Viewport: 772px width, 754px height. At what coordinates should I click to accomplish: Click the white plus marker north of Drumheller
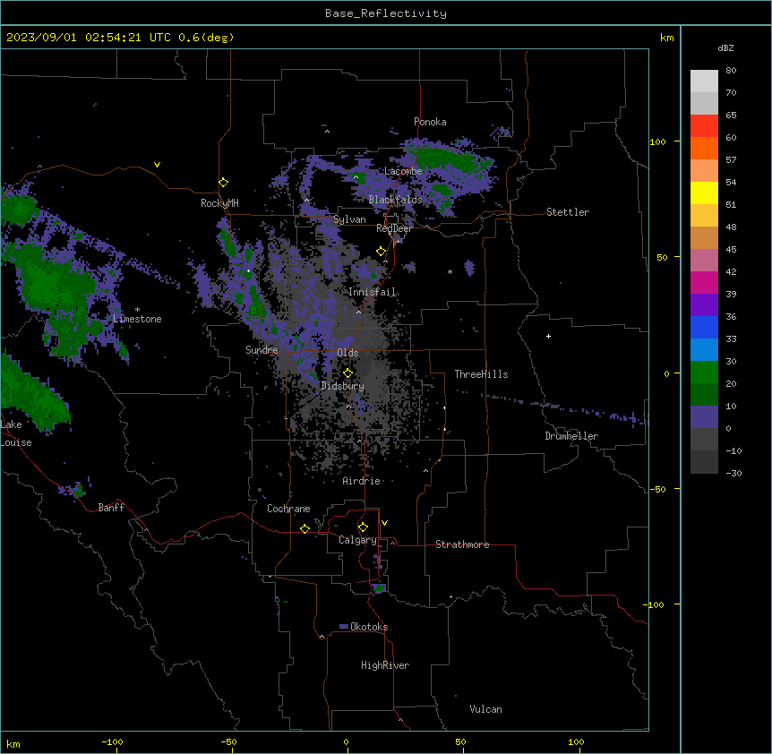[x=548, y=336]
